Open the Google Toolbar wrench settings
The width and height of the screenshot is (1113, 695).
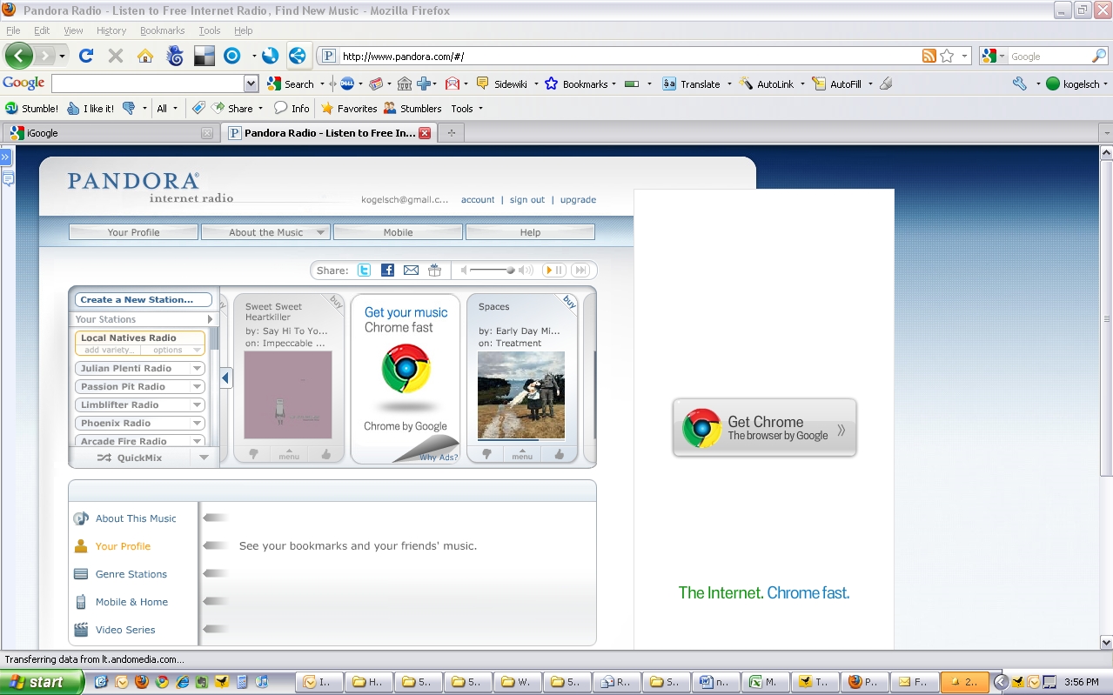coord(1020,84)
